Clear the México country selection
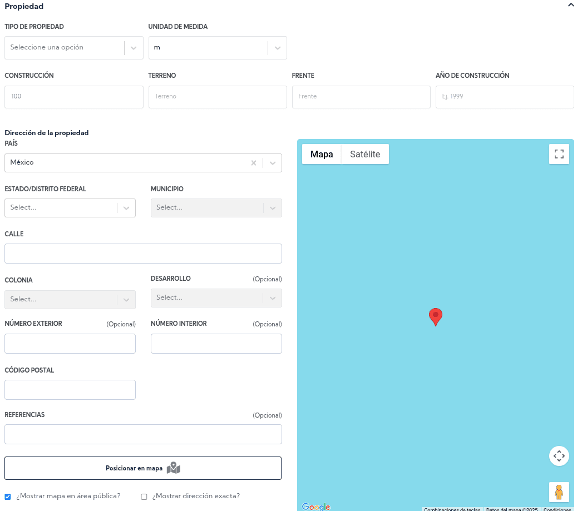Viewport: 582px width, 511px height. pos(254,163)
